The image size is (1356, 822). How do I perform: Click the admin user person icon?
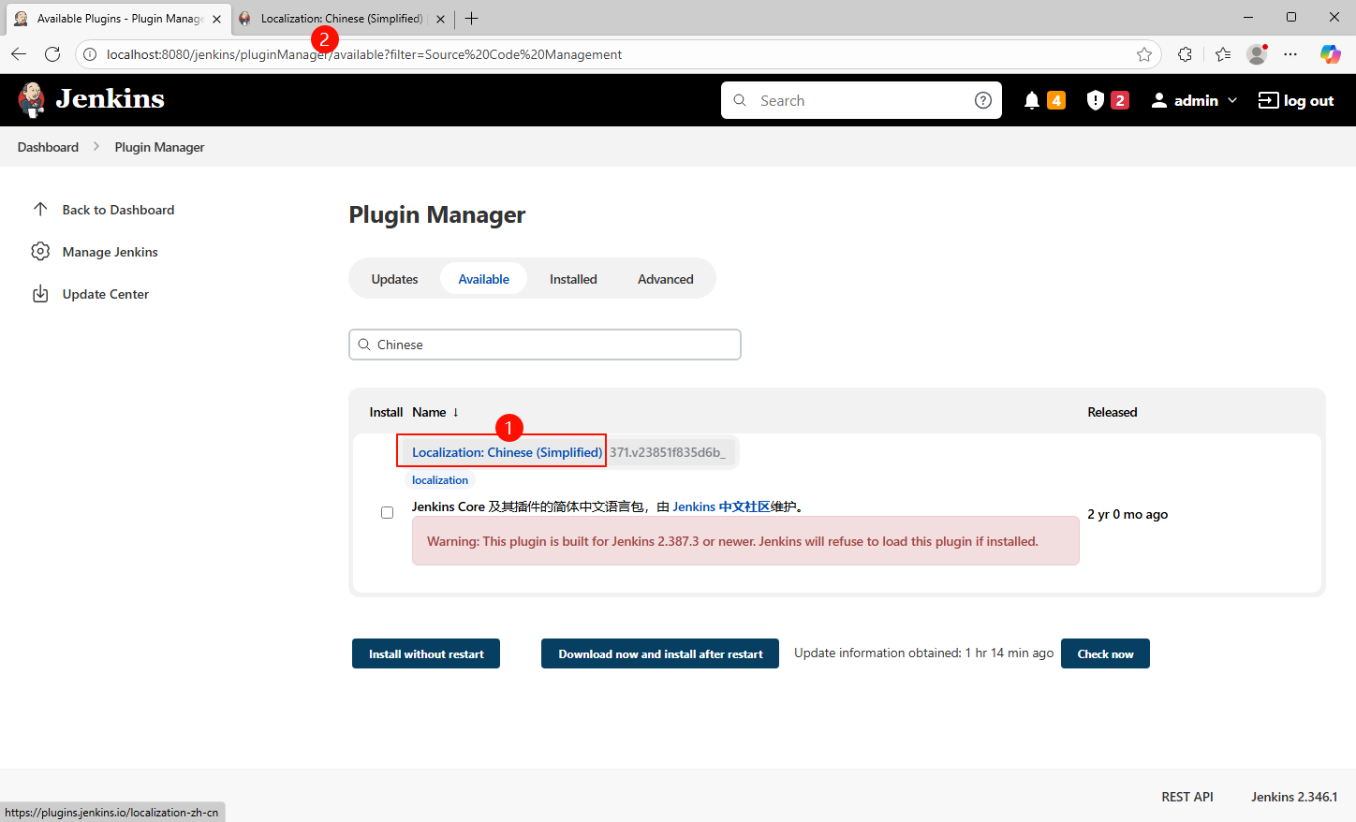click(x=1159, y=100)
